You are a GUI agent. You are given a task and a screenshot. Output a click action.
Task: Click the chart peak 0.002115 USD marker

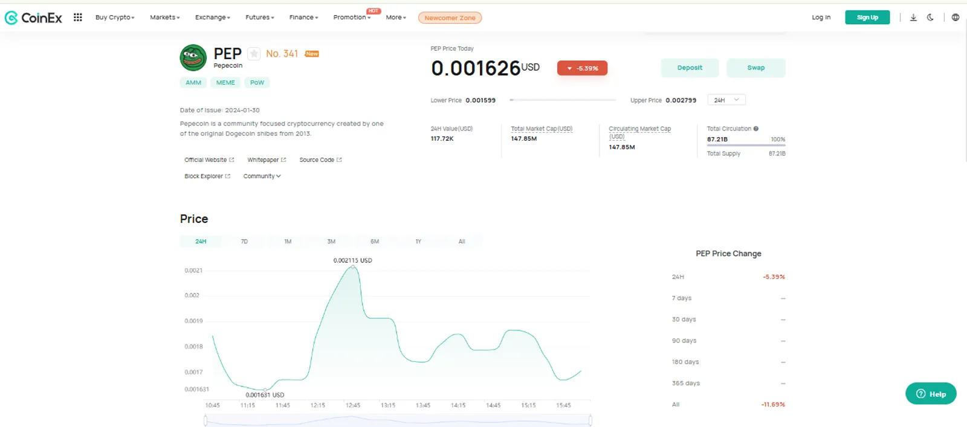(x=353, y=267)
